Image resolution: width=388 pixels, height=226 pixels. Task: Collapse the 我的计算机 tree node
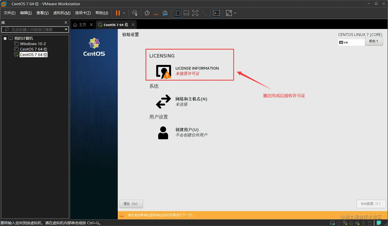5,38
